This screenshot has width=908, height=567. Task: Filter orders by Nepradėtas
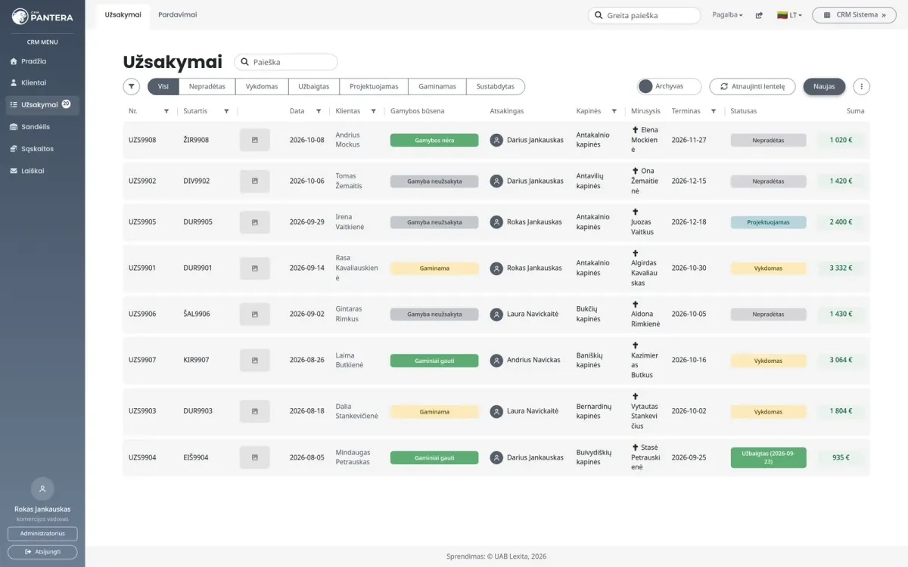[207, 87]
